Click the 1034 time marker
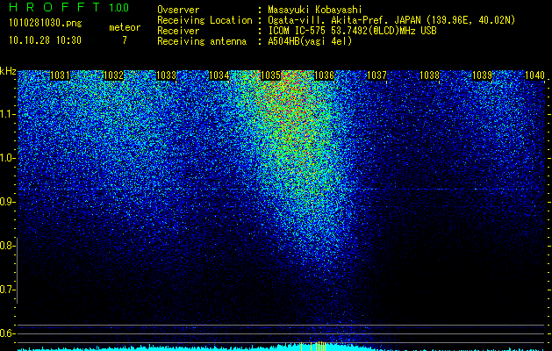 pyautogui.click(x=219, y=75)
